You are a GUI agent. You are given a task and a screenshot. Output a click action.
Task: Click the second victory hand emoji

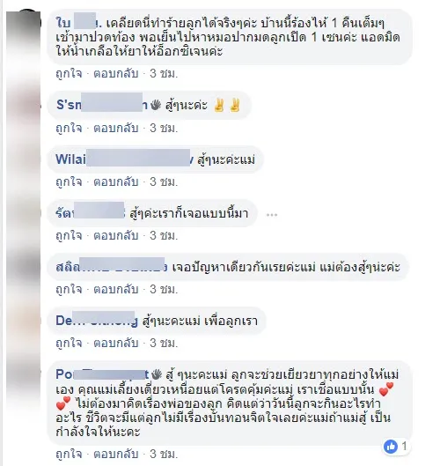coord(235,105)
